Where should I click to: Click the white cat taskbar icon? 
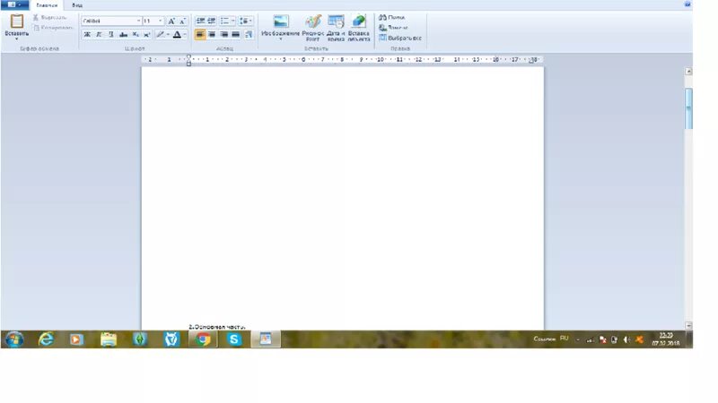[171, 339]
